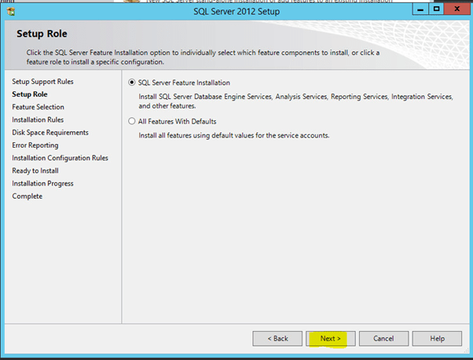Click Installation Rules in the step list
This screenshot has height=360, width=473.
(x=38, y=119)
